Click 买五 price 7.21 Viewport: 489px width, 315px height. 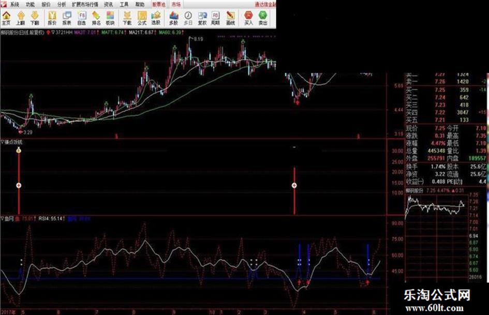pyautogui.click(x=440, y=120)
